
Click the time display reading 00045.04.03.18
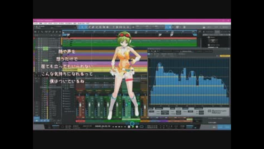pos(103,126)
